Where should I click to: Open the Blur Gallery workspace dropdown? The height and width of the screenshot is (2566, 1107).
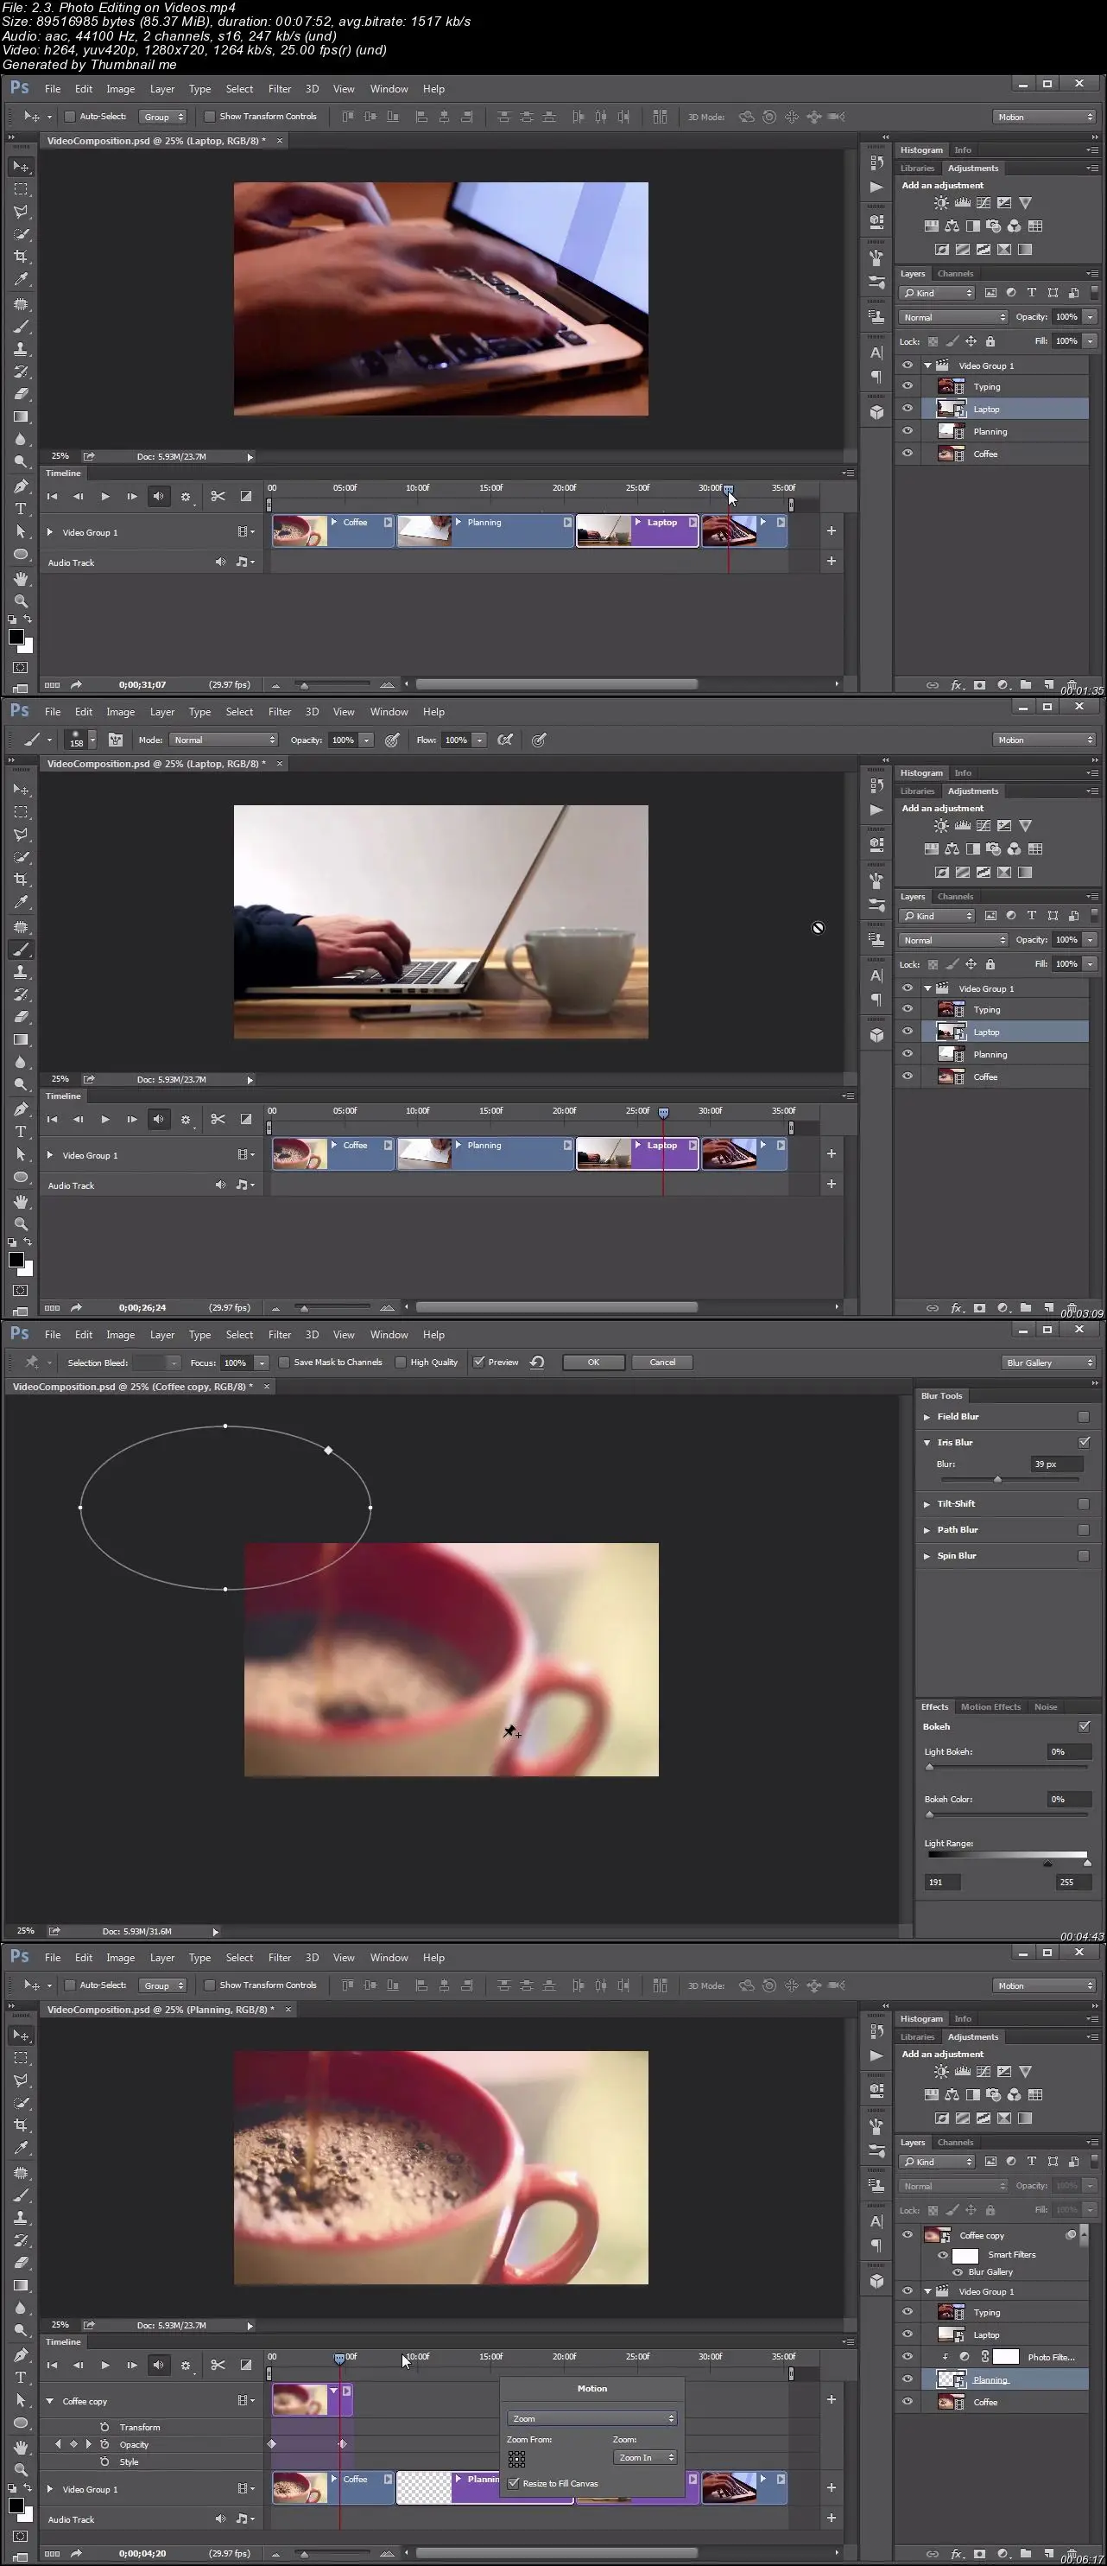(x=1048, y=1362)
